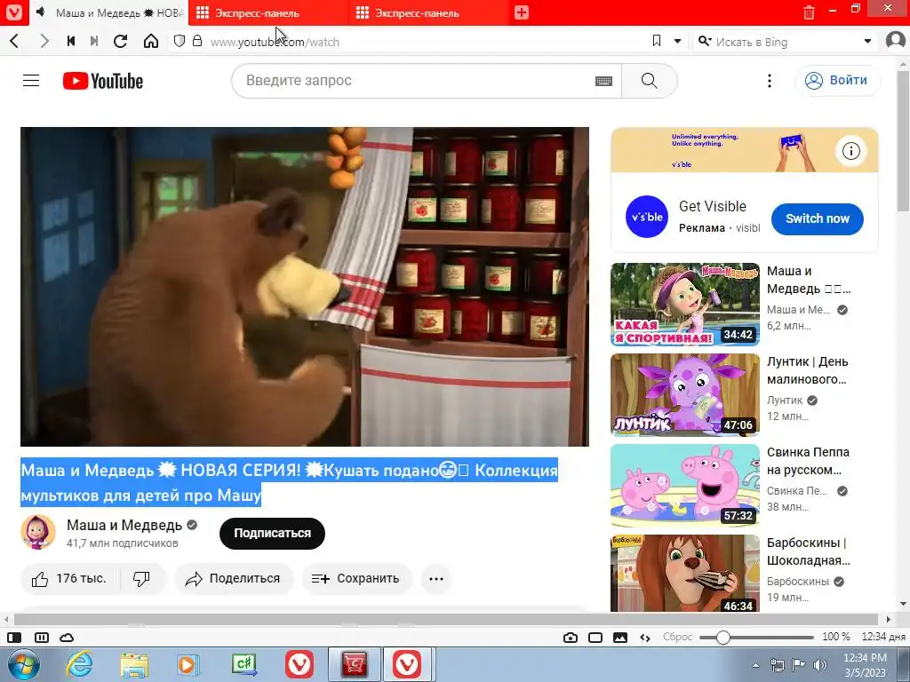This screenshot has height=682, width=910.
Task: Click the fast forward history button
Action: pos(94,41)
